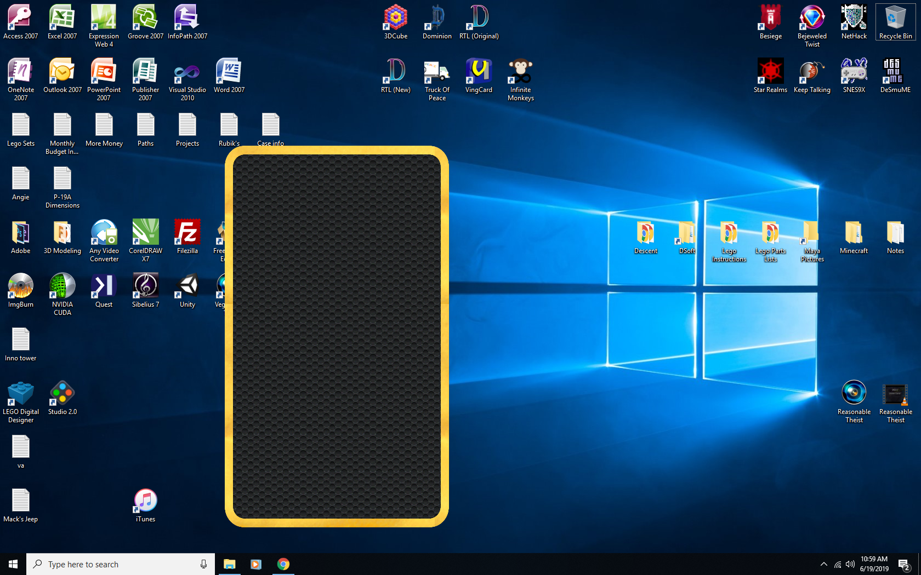Select the Notes folder
This screenshot has width=921, height=575.
(x=896, y=237)
